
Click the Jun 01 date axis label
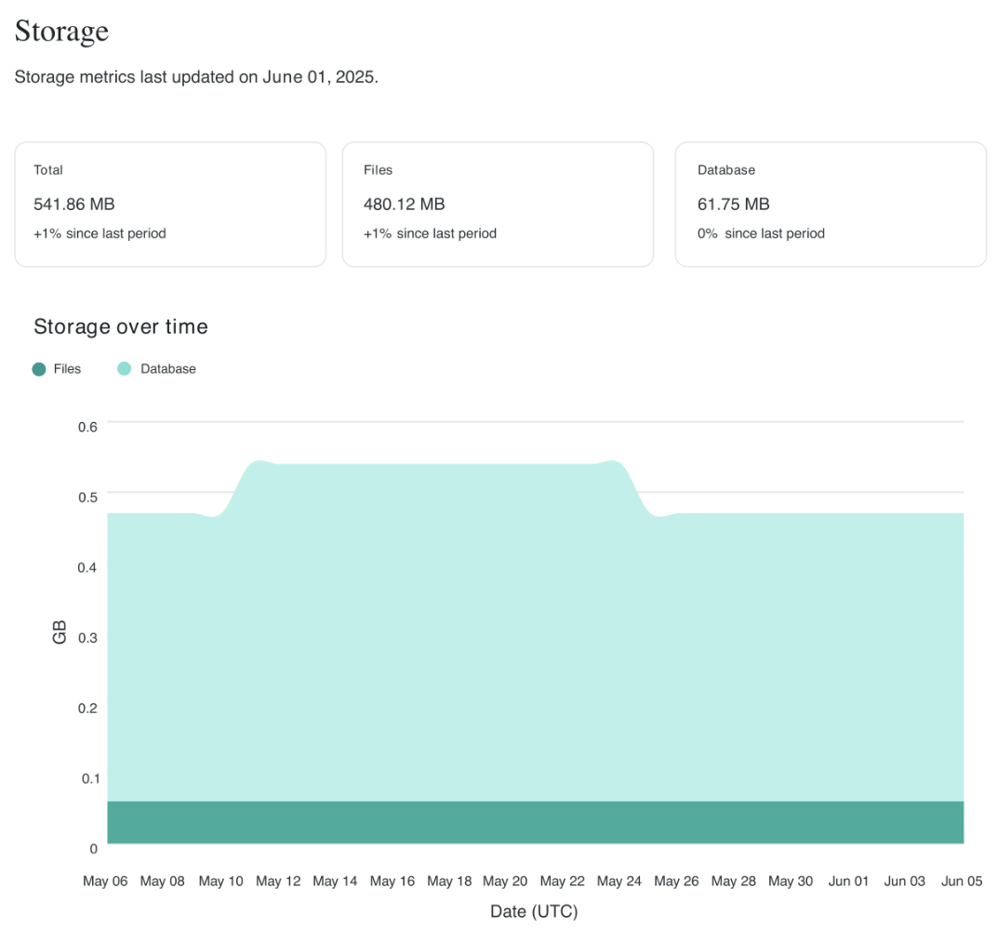(x=848, y=881)
